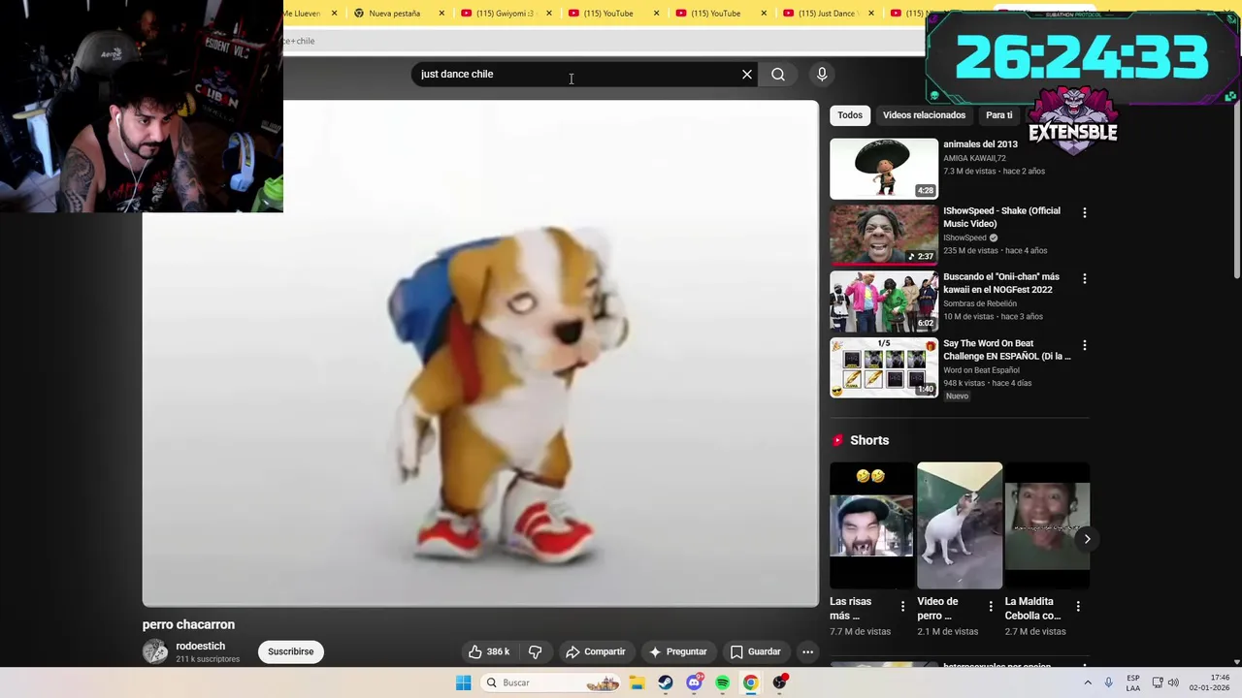Expand hidden system tray icons chevron

point(1088,682)
